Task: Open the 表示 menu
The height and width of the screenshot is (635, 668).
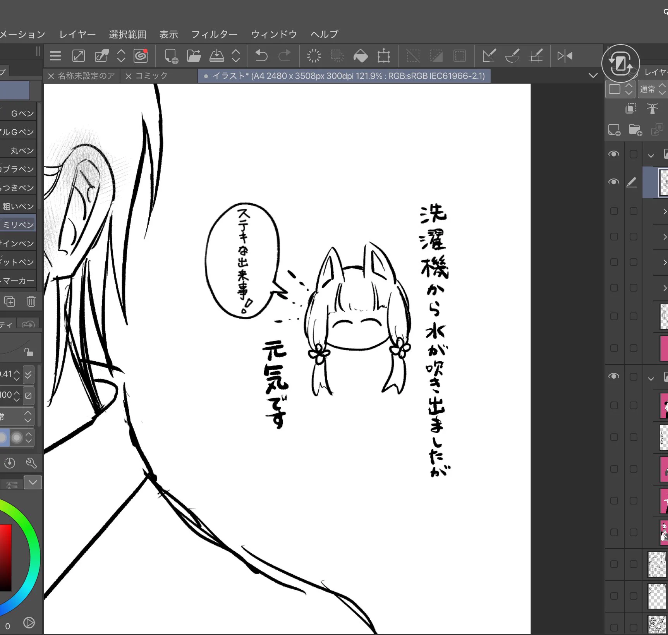Action: click(x=169, y=34)
